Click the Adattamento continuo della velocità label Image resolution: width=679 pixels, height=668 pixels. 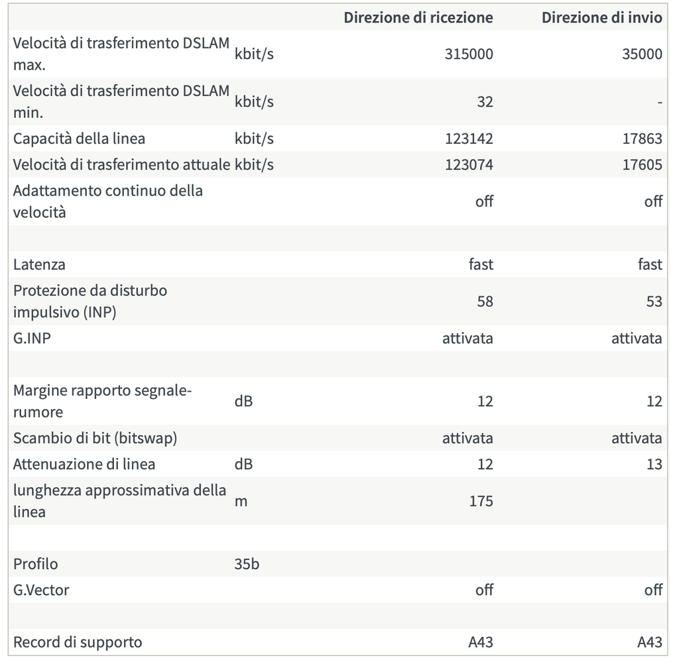pos(108,201)
